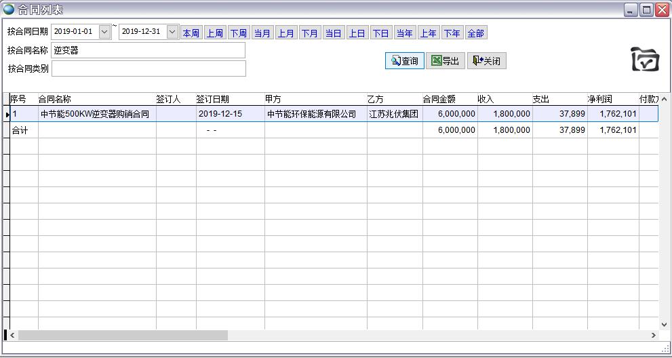Click the 合同名称 search input field
This screenshot has height=358, width=672.
[148, 50]
